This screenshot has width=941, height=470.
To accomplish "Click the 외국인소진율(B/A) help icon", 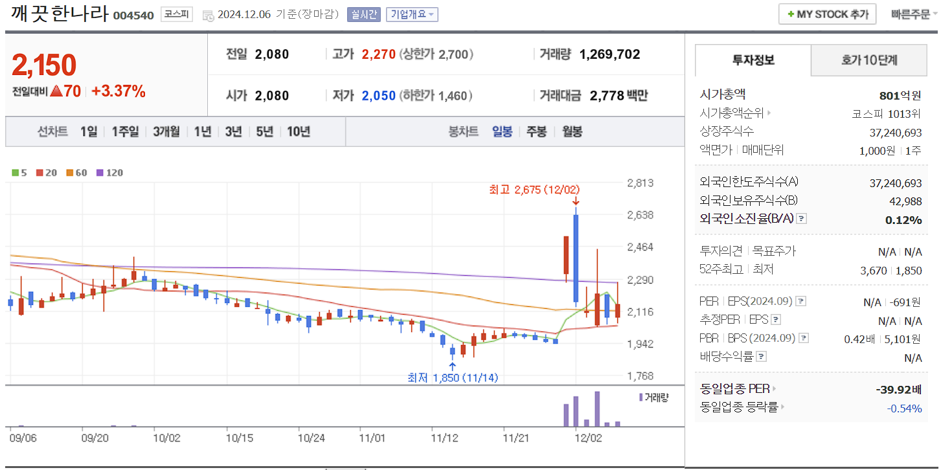I will (x=800, y=219).
